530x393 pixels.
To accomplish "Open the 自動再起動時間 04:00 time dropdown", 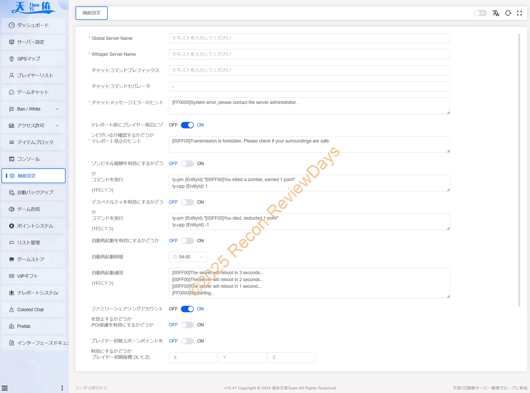I will 188,257.
